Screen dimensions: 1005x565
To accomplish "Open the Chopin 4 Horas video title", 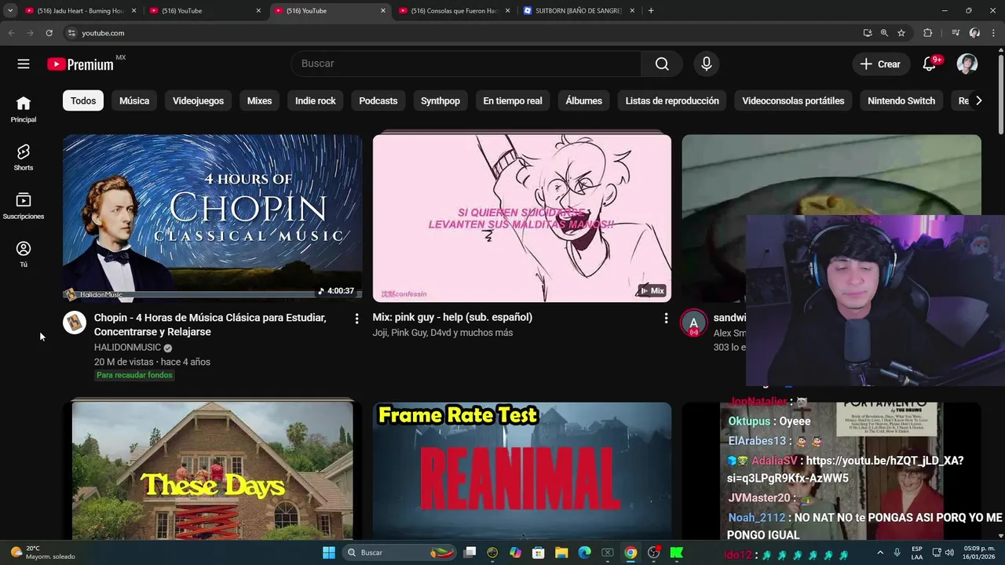I will click(x=210, y=325).
